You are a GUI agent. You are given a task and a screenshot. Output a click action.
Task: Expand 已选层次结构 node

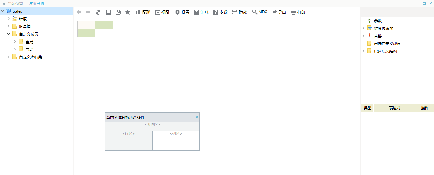click(x=363, y=51)
